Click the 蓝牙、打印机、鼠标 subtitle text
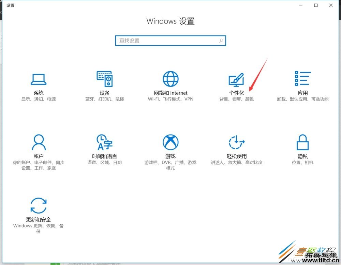Viewport: 341px width, 265px height. pyautogui.click(x=104, y=99)
